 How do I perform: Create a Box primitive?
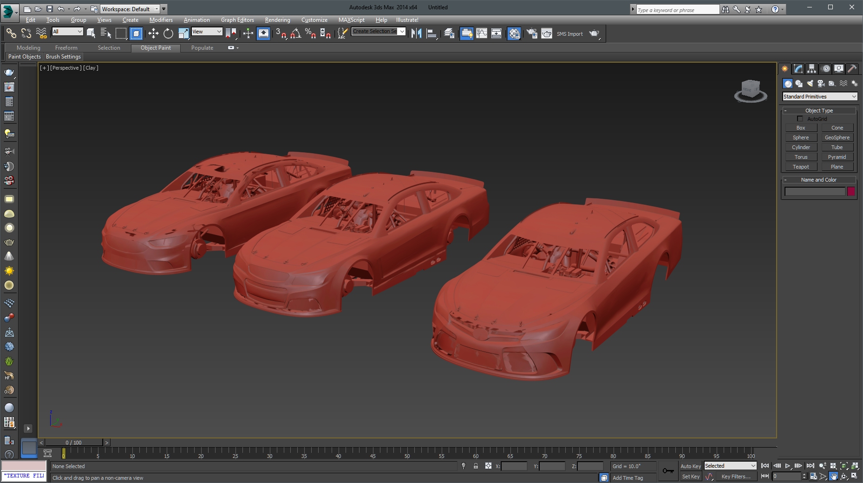click(x=801, y=128)
